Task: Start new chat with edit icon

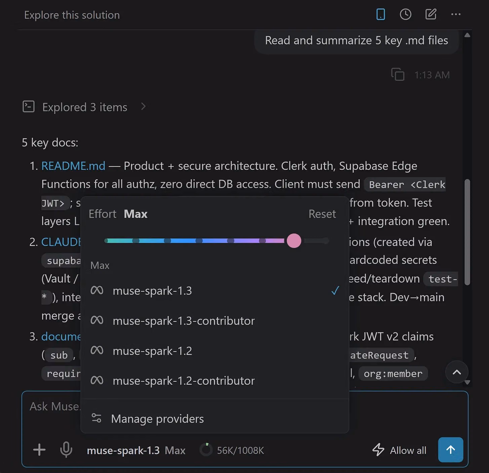Action: [x=431, y=14]
